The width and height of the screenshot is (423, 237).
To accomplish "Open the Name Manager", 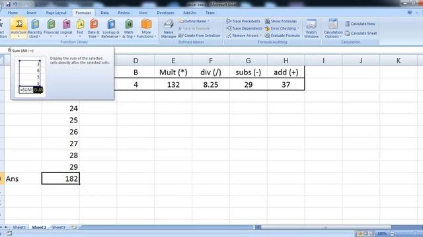I will (169, 28).
